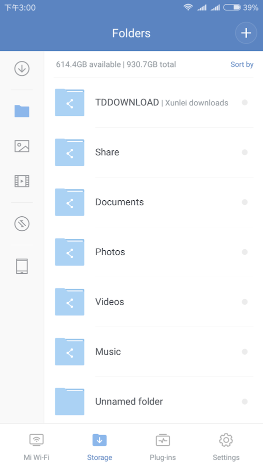
Task: Tap the circular slashed icon in sidebar
Action: pyautogui.click(x=22, y=224)
